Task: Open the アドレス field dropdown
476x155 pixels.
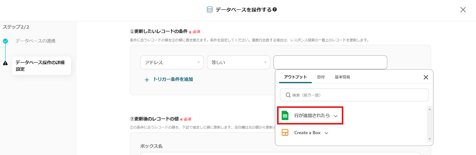Action: [172, 62]
